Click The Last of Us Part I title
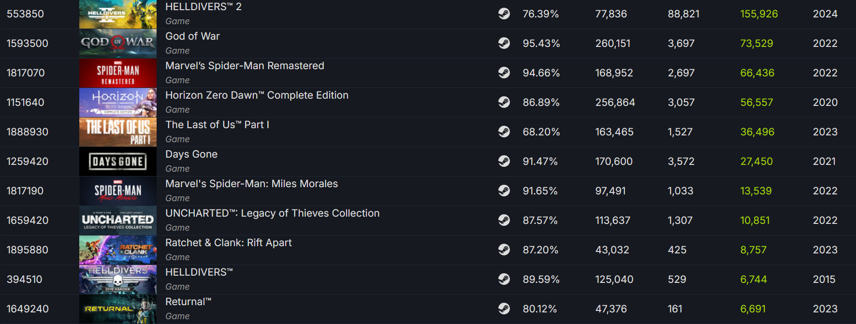This screenshot has width=856, height=324. [x=217, y=125]
